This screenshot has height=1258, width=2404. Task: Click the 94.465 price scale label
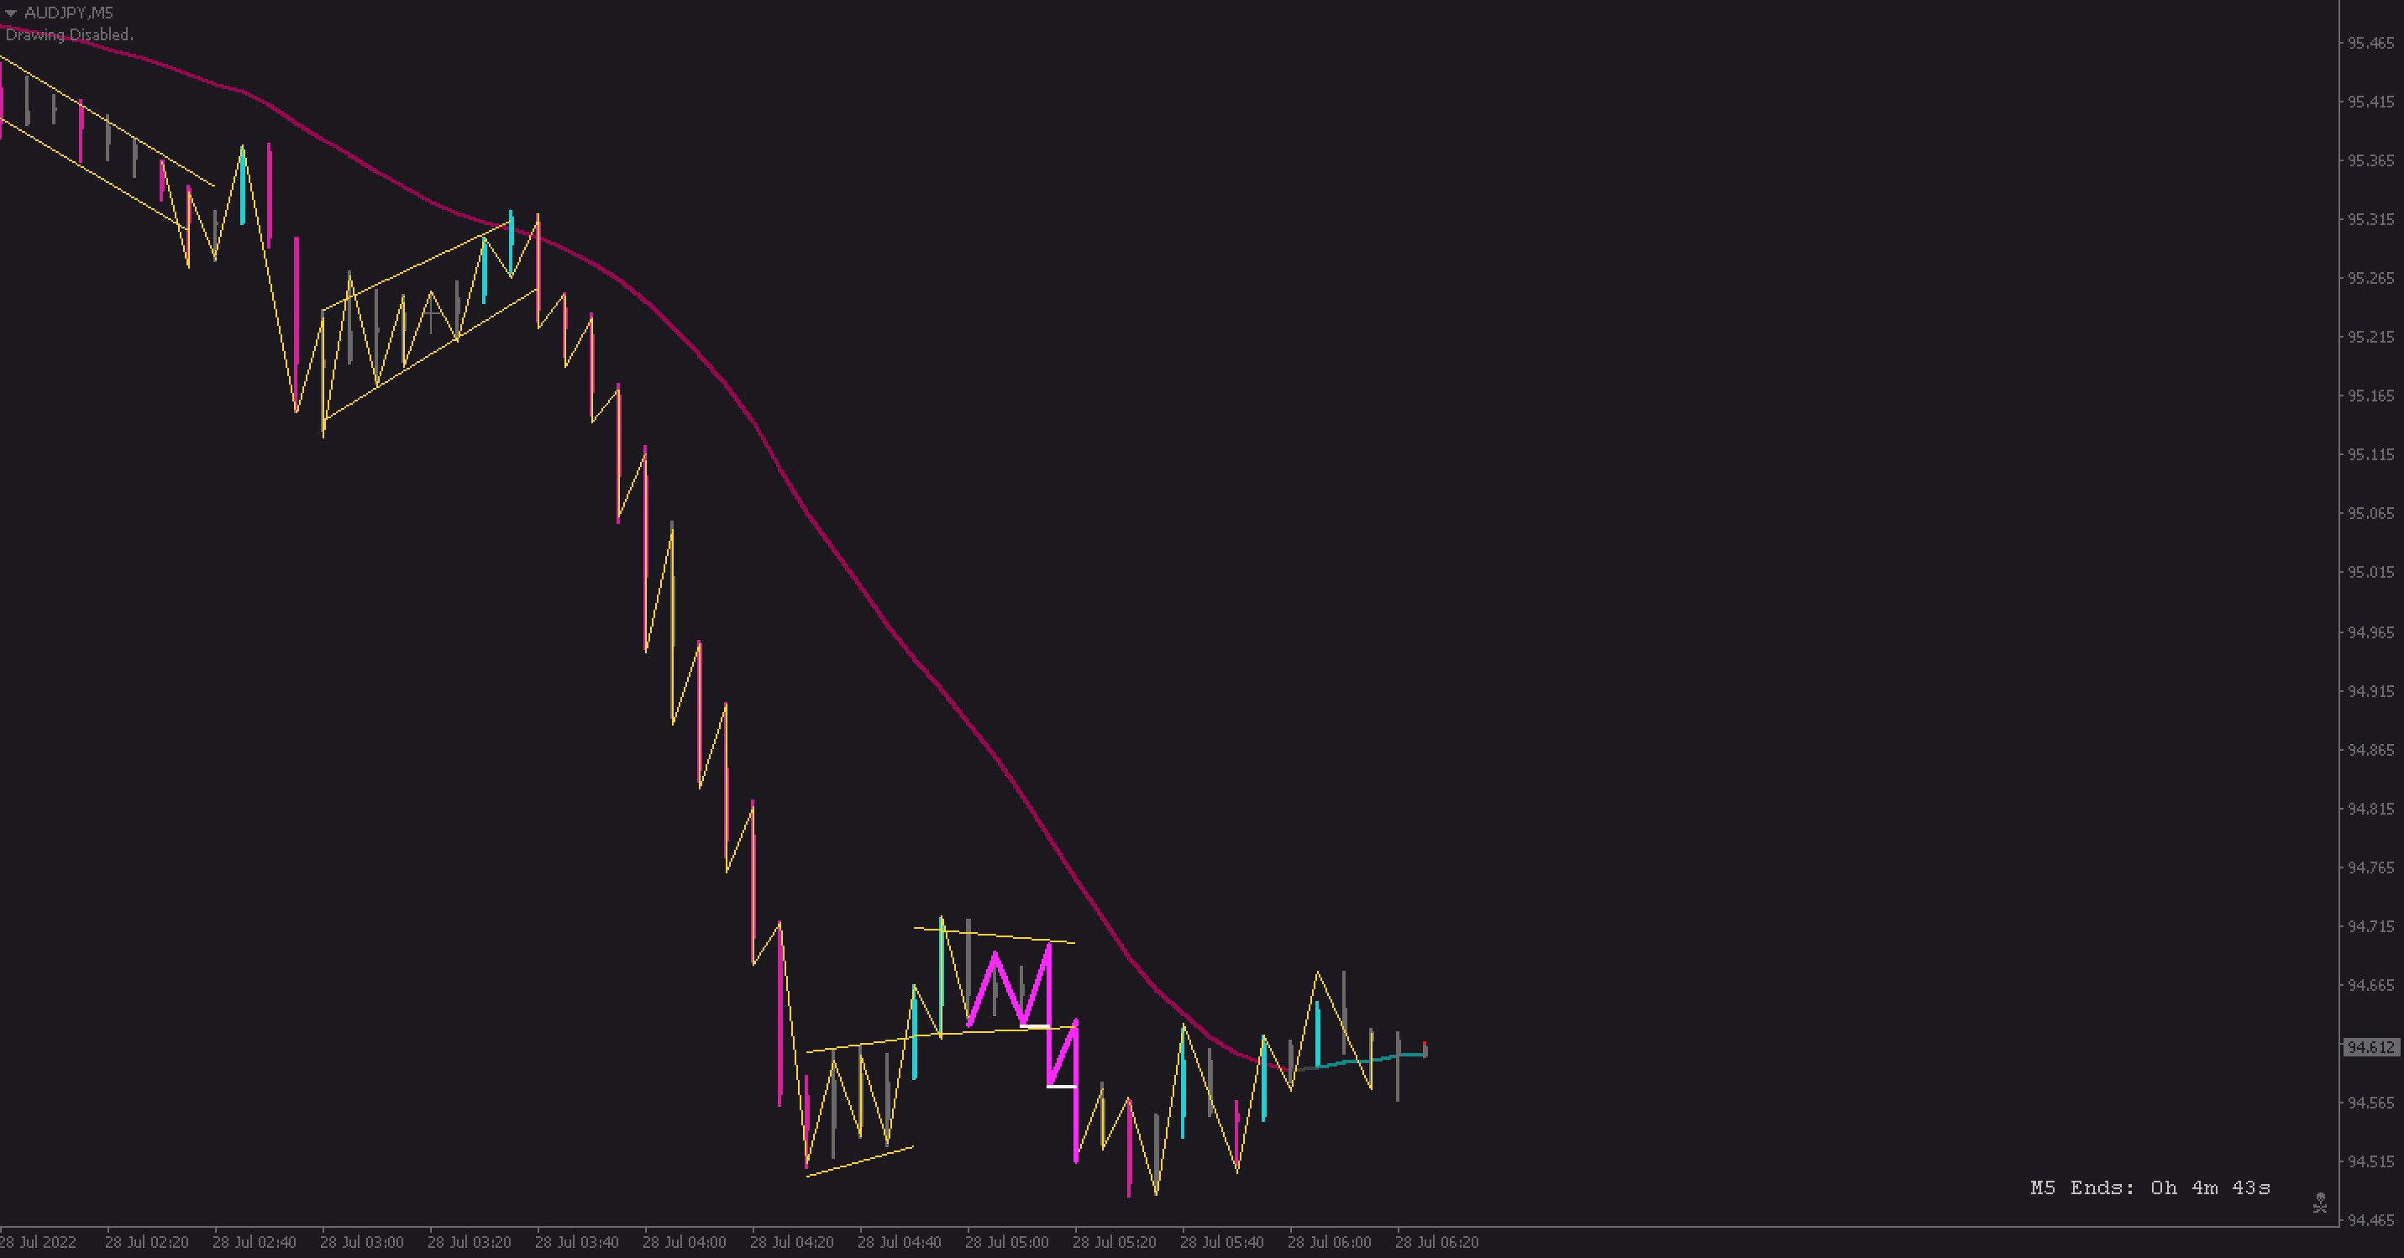coord(2370,1219)
